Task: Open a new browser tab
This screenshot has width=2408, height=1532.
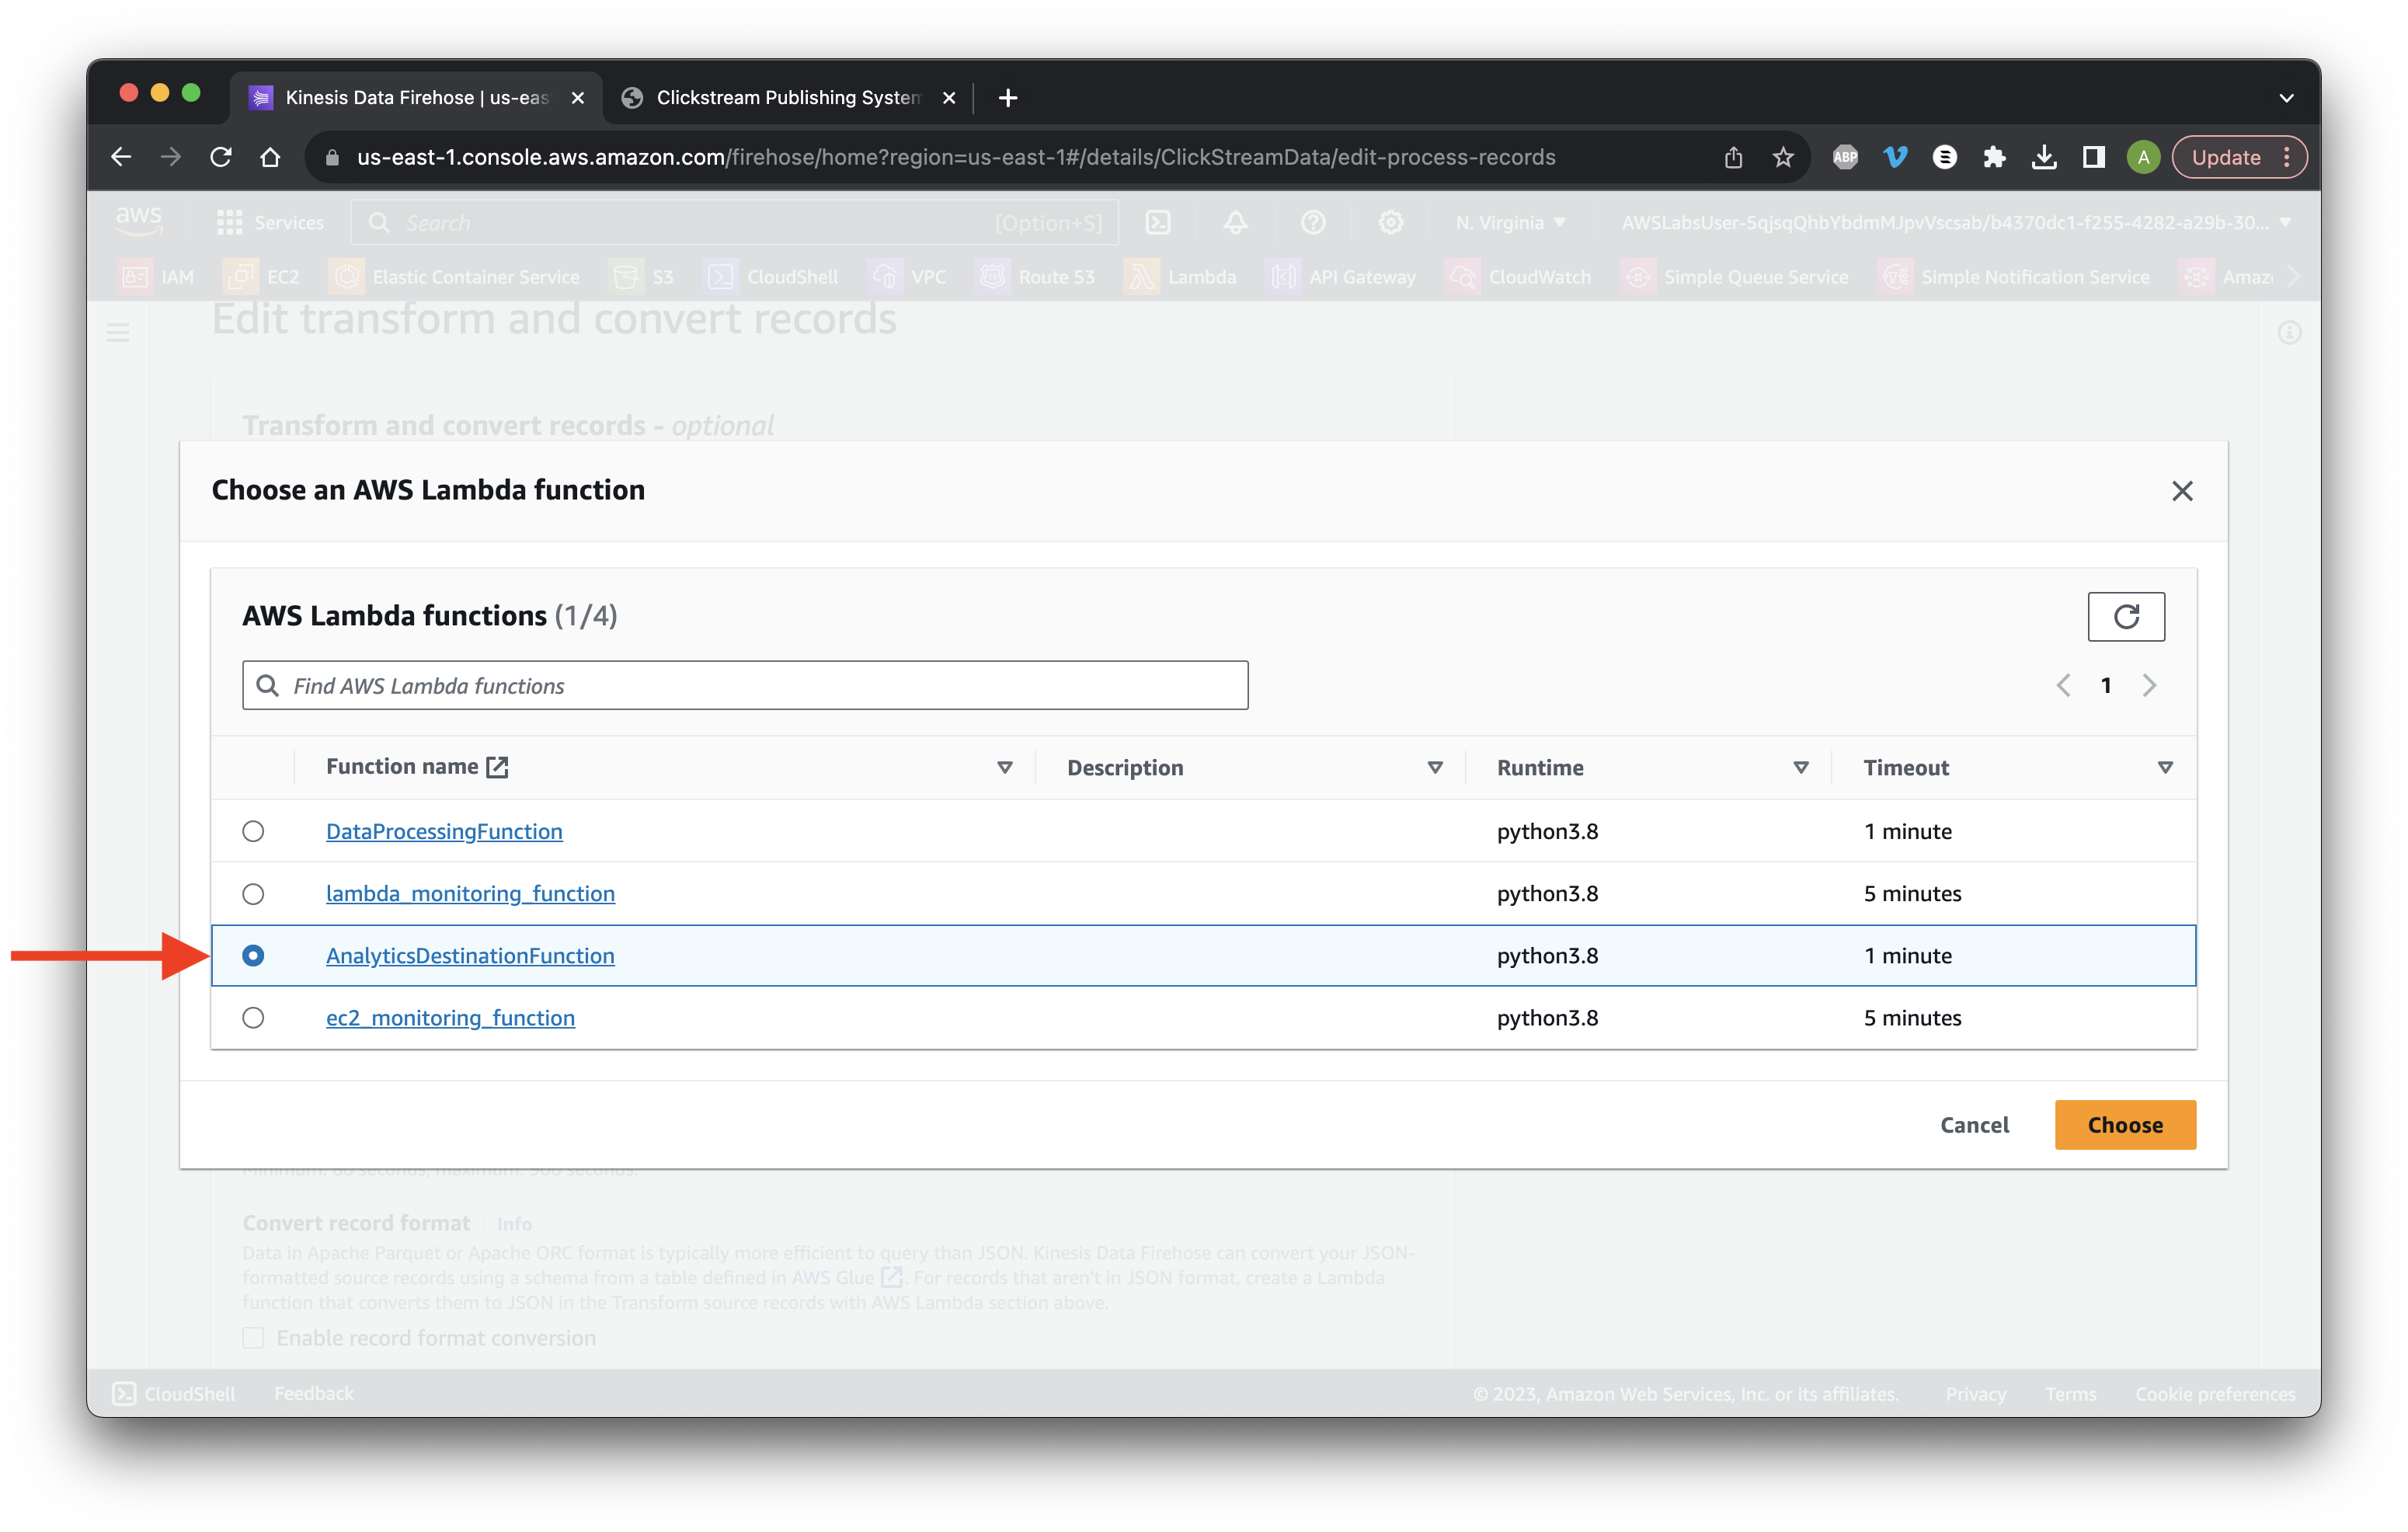Action: coord(1008,97)
